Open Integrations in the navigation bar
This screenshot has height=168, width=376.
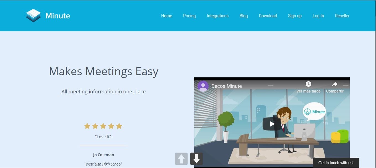(217, 16)
